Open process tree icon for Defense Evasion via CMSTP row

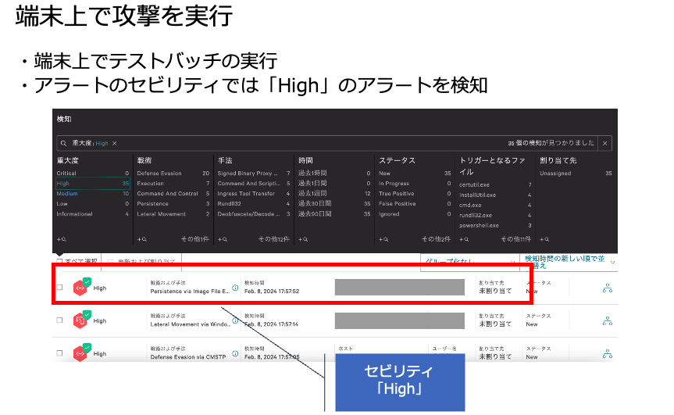click(x=608, y=354)
